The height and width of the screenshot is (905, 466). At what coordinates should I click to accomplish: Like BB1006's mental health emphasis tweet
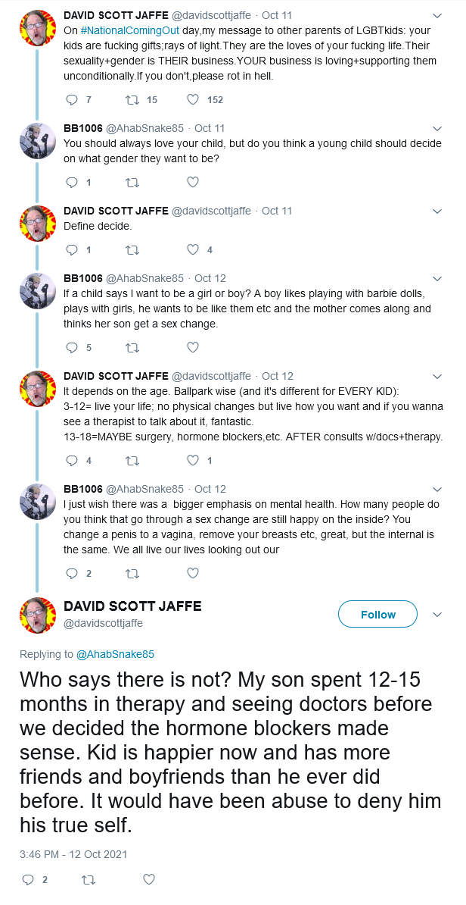pyautogui.click(x=193, y=573)
